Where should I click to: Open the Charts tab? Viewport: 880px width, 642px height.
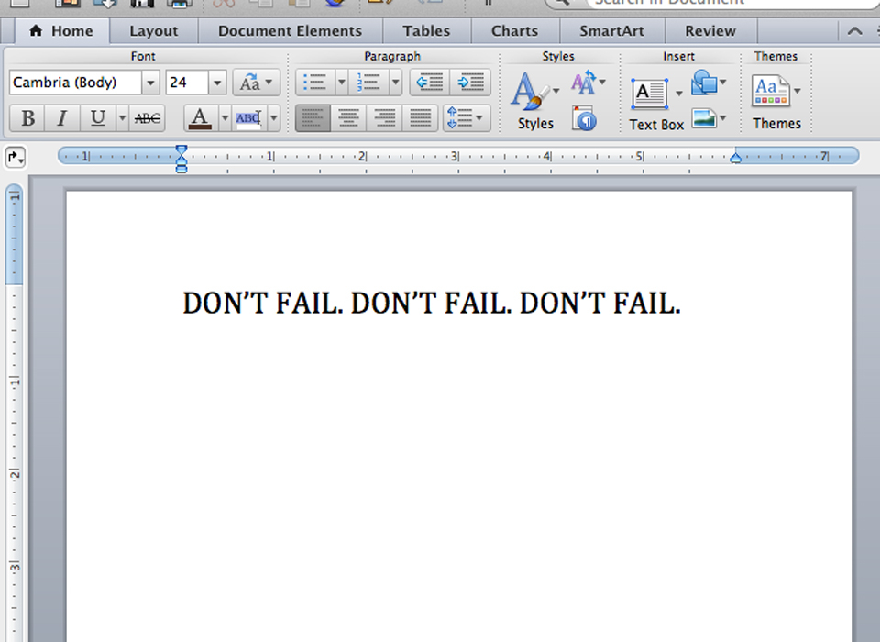tap(514, 31)
